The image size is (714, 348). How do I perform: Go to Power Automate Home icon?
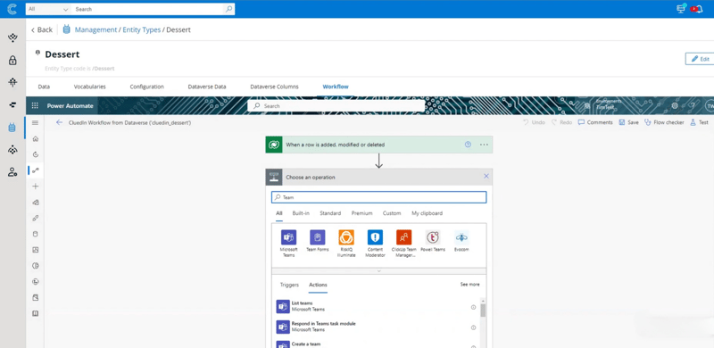(36, 139)
